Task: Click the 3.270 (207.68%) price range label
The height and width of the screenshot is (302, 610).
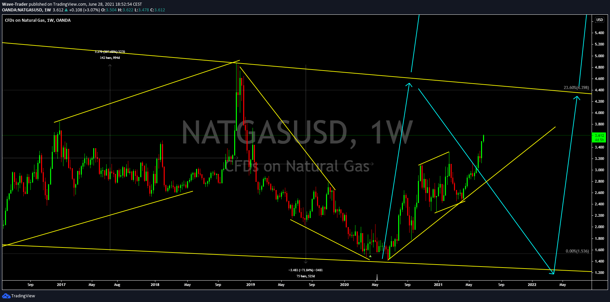Action: click(x=110, y=52)
